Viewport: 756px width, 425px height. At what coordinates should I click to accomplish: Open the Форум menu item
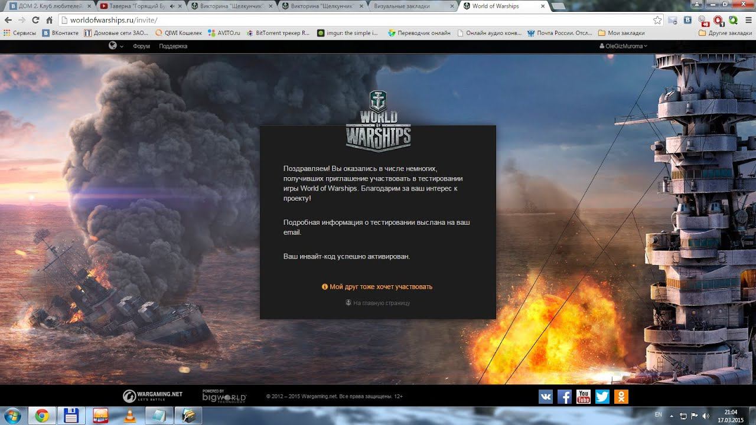(141, 46)
